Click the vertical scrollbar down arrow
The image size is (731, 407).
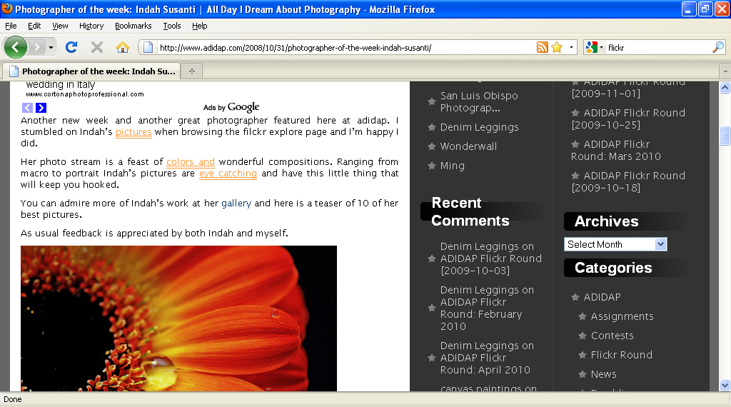[x=725, y=385]
